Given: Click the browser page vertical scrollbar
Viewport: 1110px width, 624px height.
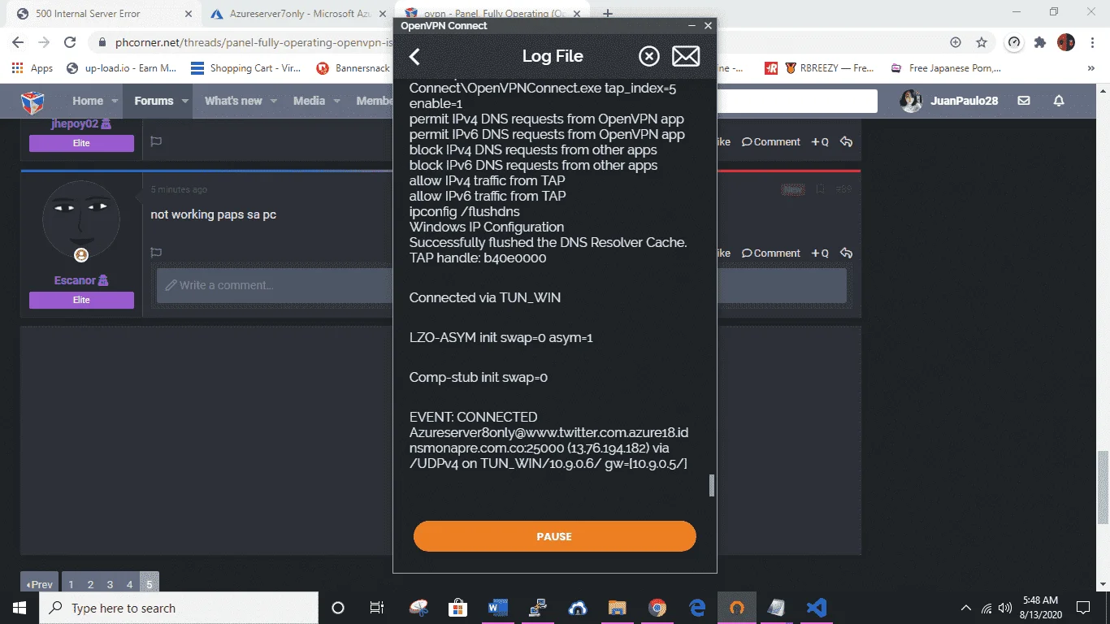Looking at the screenshot, I should (1103, 487).
